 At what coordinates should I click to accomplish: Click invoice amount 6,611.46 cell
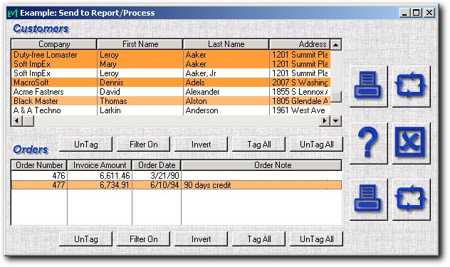[x=100, y=175]
